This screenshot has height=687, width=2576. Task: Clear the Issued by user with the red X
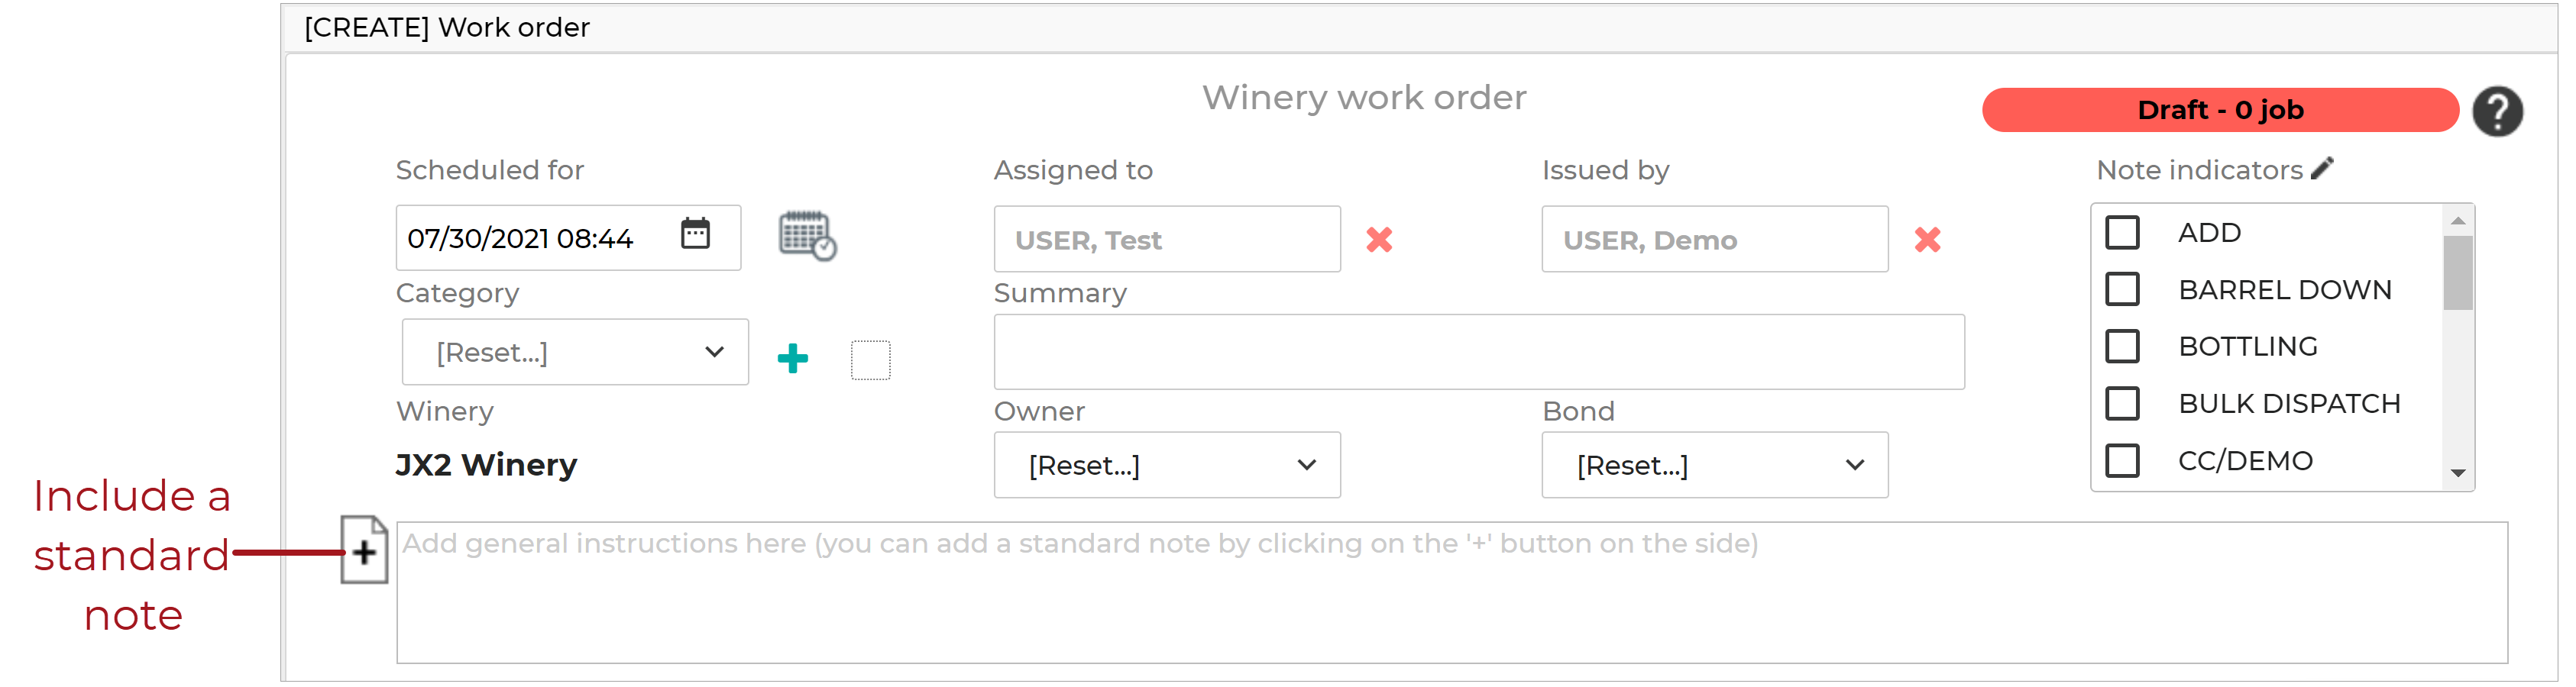coord(1927,240)
